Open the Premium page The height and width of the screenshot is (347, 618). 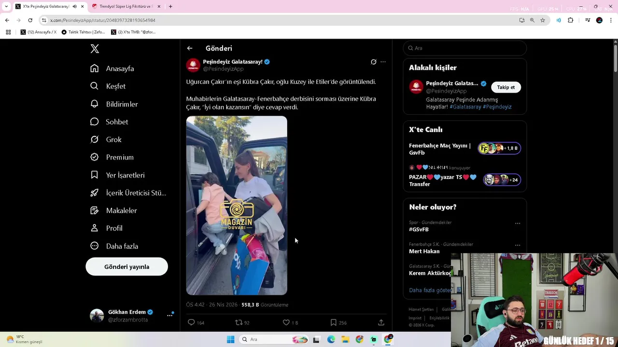112,157
